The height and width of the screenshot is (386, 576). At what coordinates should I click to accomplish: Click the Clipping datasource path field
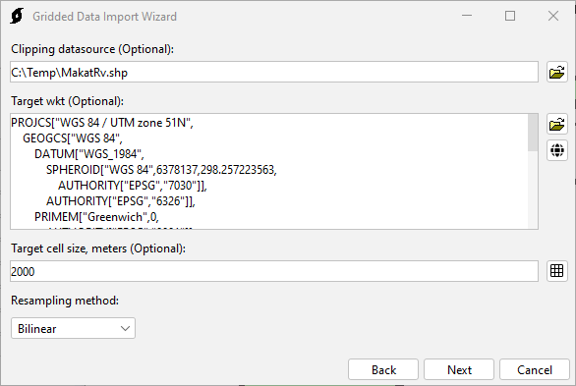[274, 72]
